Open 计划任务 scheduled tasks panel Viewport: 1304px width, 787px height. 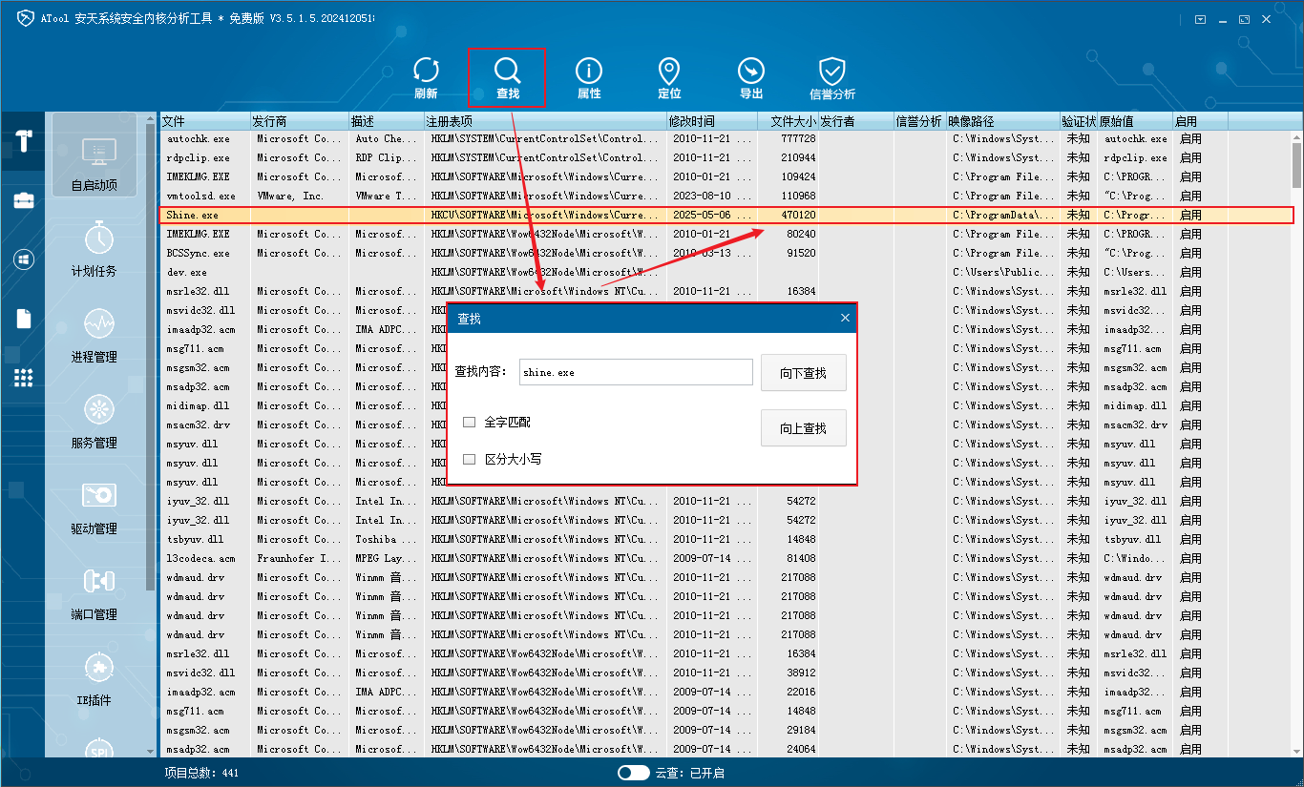point(95,248)
